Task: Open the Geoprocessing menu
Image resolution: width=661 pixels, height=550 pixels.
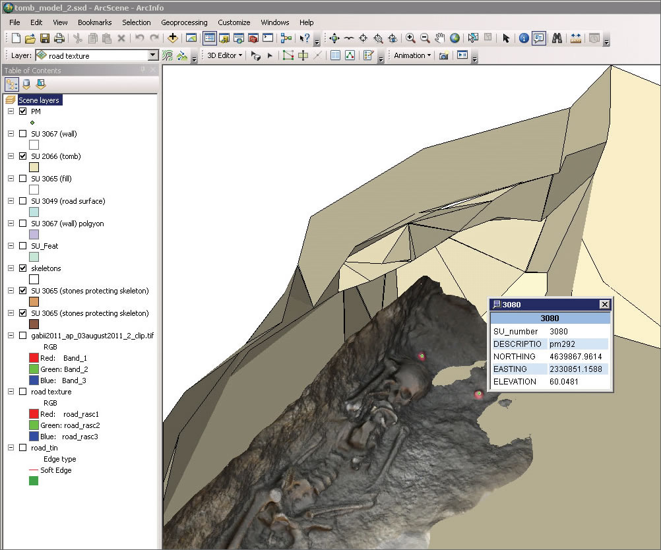Action: [x=184, y=22]
